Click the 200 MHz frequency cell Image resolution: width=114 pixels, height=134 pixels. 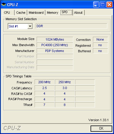coord(45,82)
